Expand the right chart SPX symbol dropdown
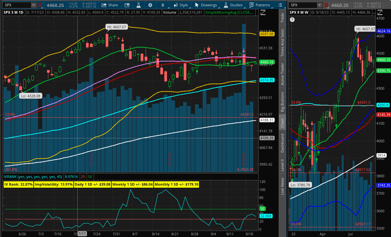 click(x=320, y=5)
